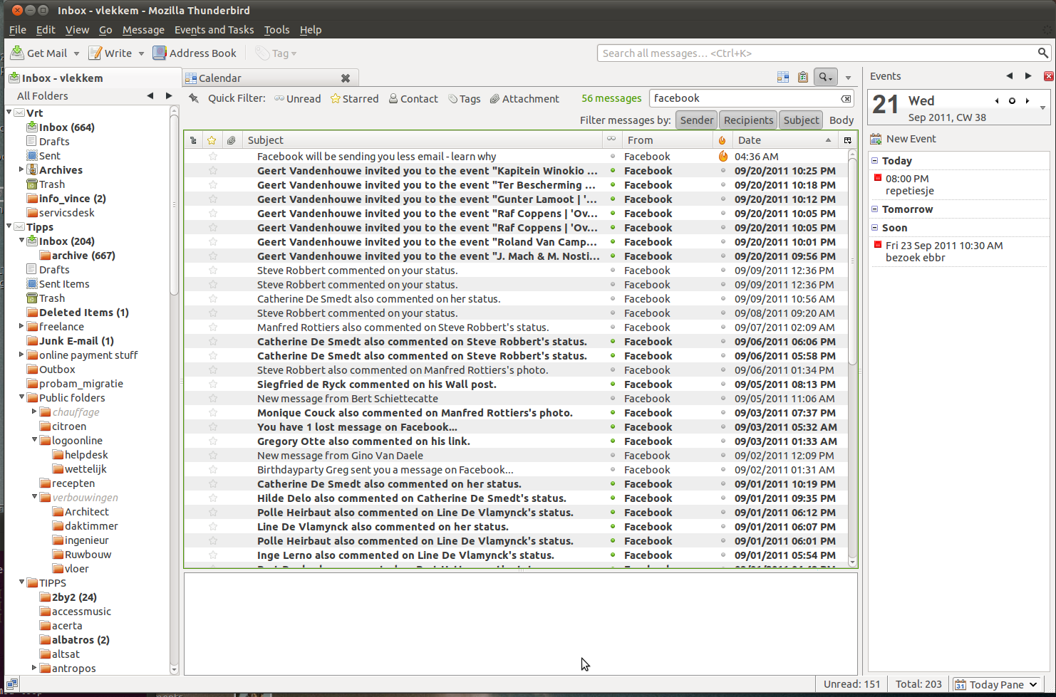The height and width of the screenshot is (697, 1056).
Task: Star the 'Facebook will be sending you less email' message
Action: coord(212,157)
